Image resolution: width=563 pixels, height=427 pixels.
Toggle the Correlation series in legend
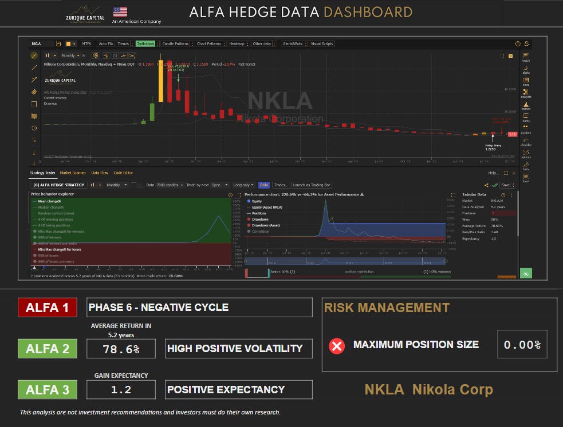(258, 232)
